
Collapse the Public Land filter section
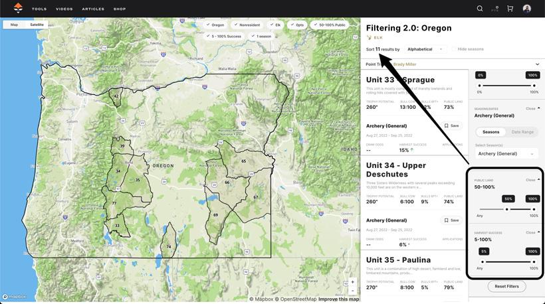click(532, 180)
